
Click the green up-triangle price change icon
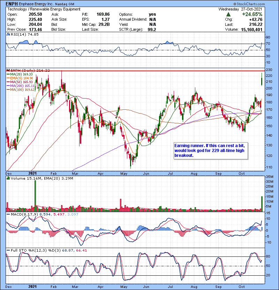228,14
